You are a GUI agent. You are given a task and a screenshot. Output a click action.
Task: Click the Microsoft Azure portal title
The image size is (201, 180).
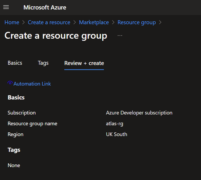coord(45,7)
